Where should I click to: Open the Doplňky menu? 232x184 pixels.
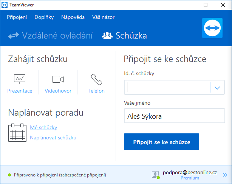(x=44, y=17)
